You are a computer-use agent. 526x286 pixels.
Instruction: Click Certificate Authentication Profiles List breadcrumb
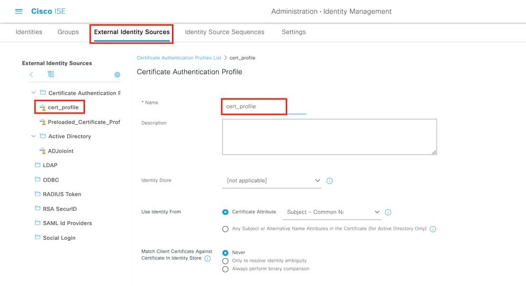click(x=179, y=58)
